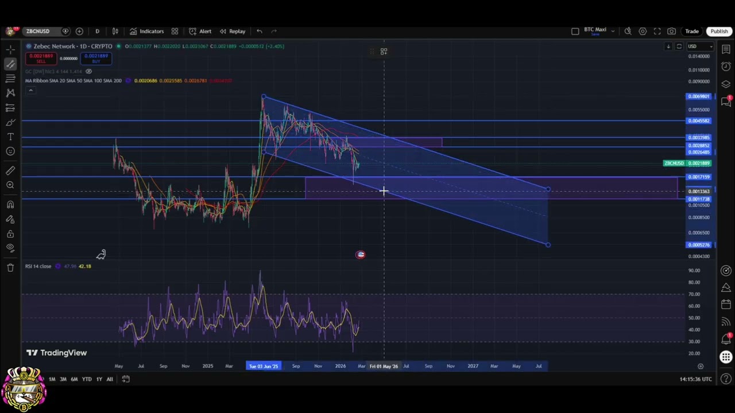This screenshot has height=413, width=735.
Task: Open the USD currency dropdown
Action: click(700, 46)
